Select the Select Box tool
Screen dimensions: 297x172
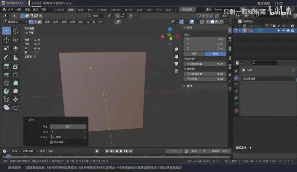click(6, 30)
